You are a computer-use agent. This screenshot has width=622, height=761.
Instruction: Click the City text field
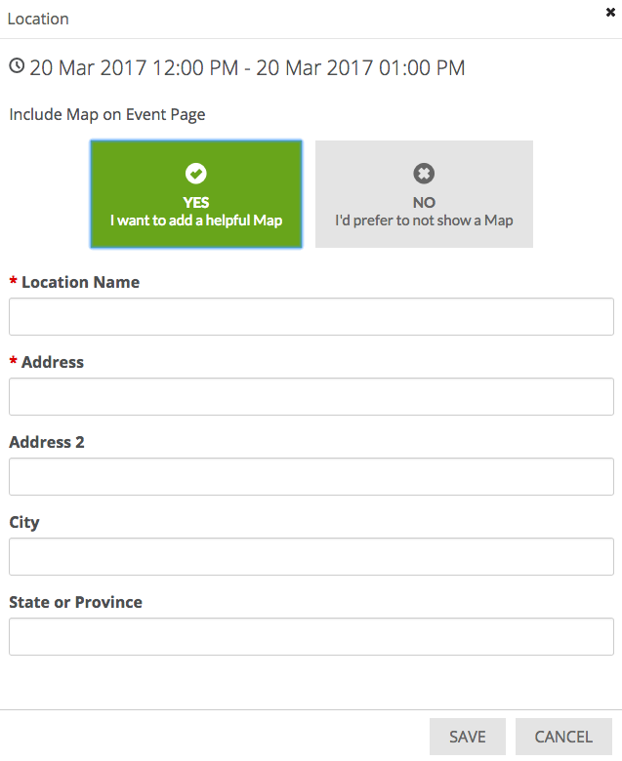[311, 557]
